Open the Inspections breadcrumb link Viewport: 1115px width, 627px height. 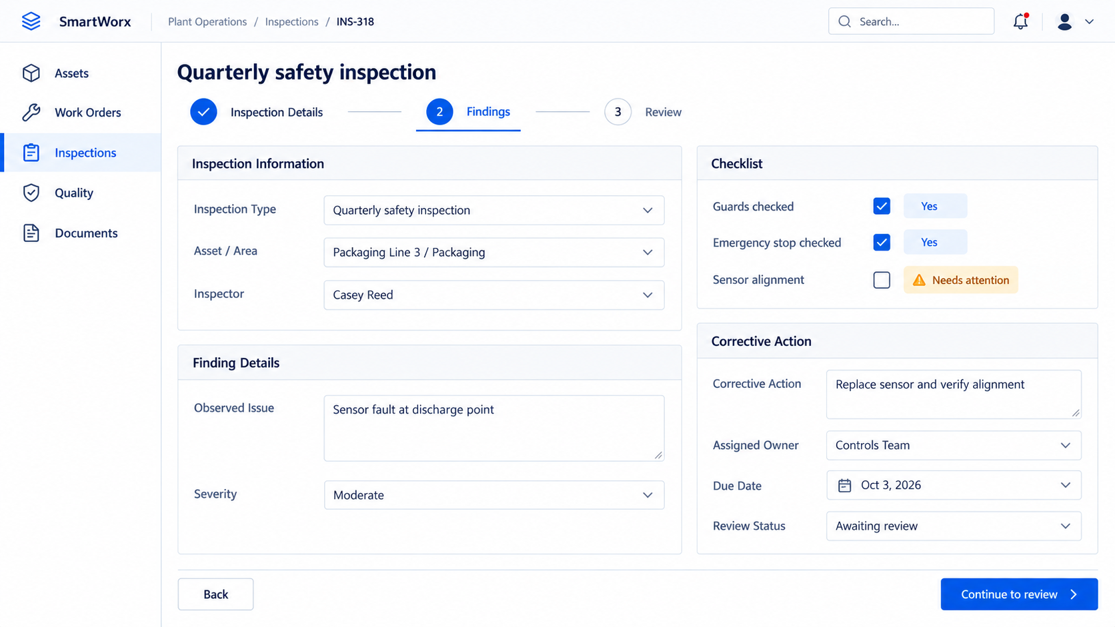[291, 21]
